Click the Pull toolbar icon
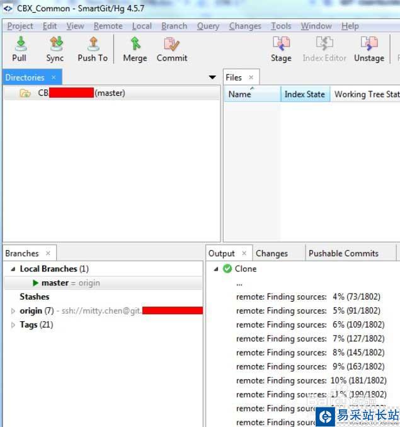This screenshot has height=427, width=400. (x=20, y=43)
